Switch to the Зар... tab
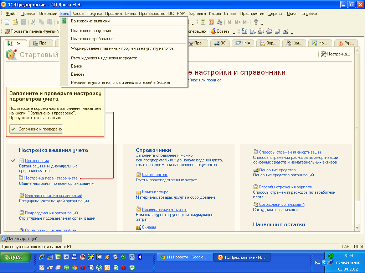Viewport: 365px width, 273px height. coord(268,43)
